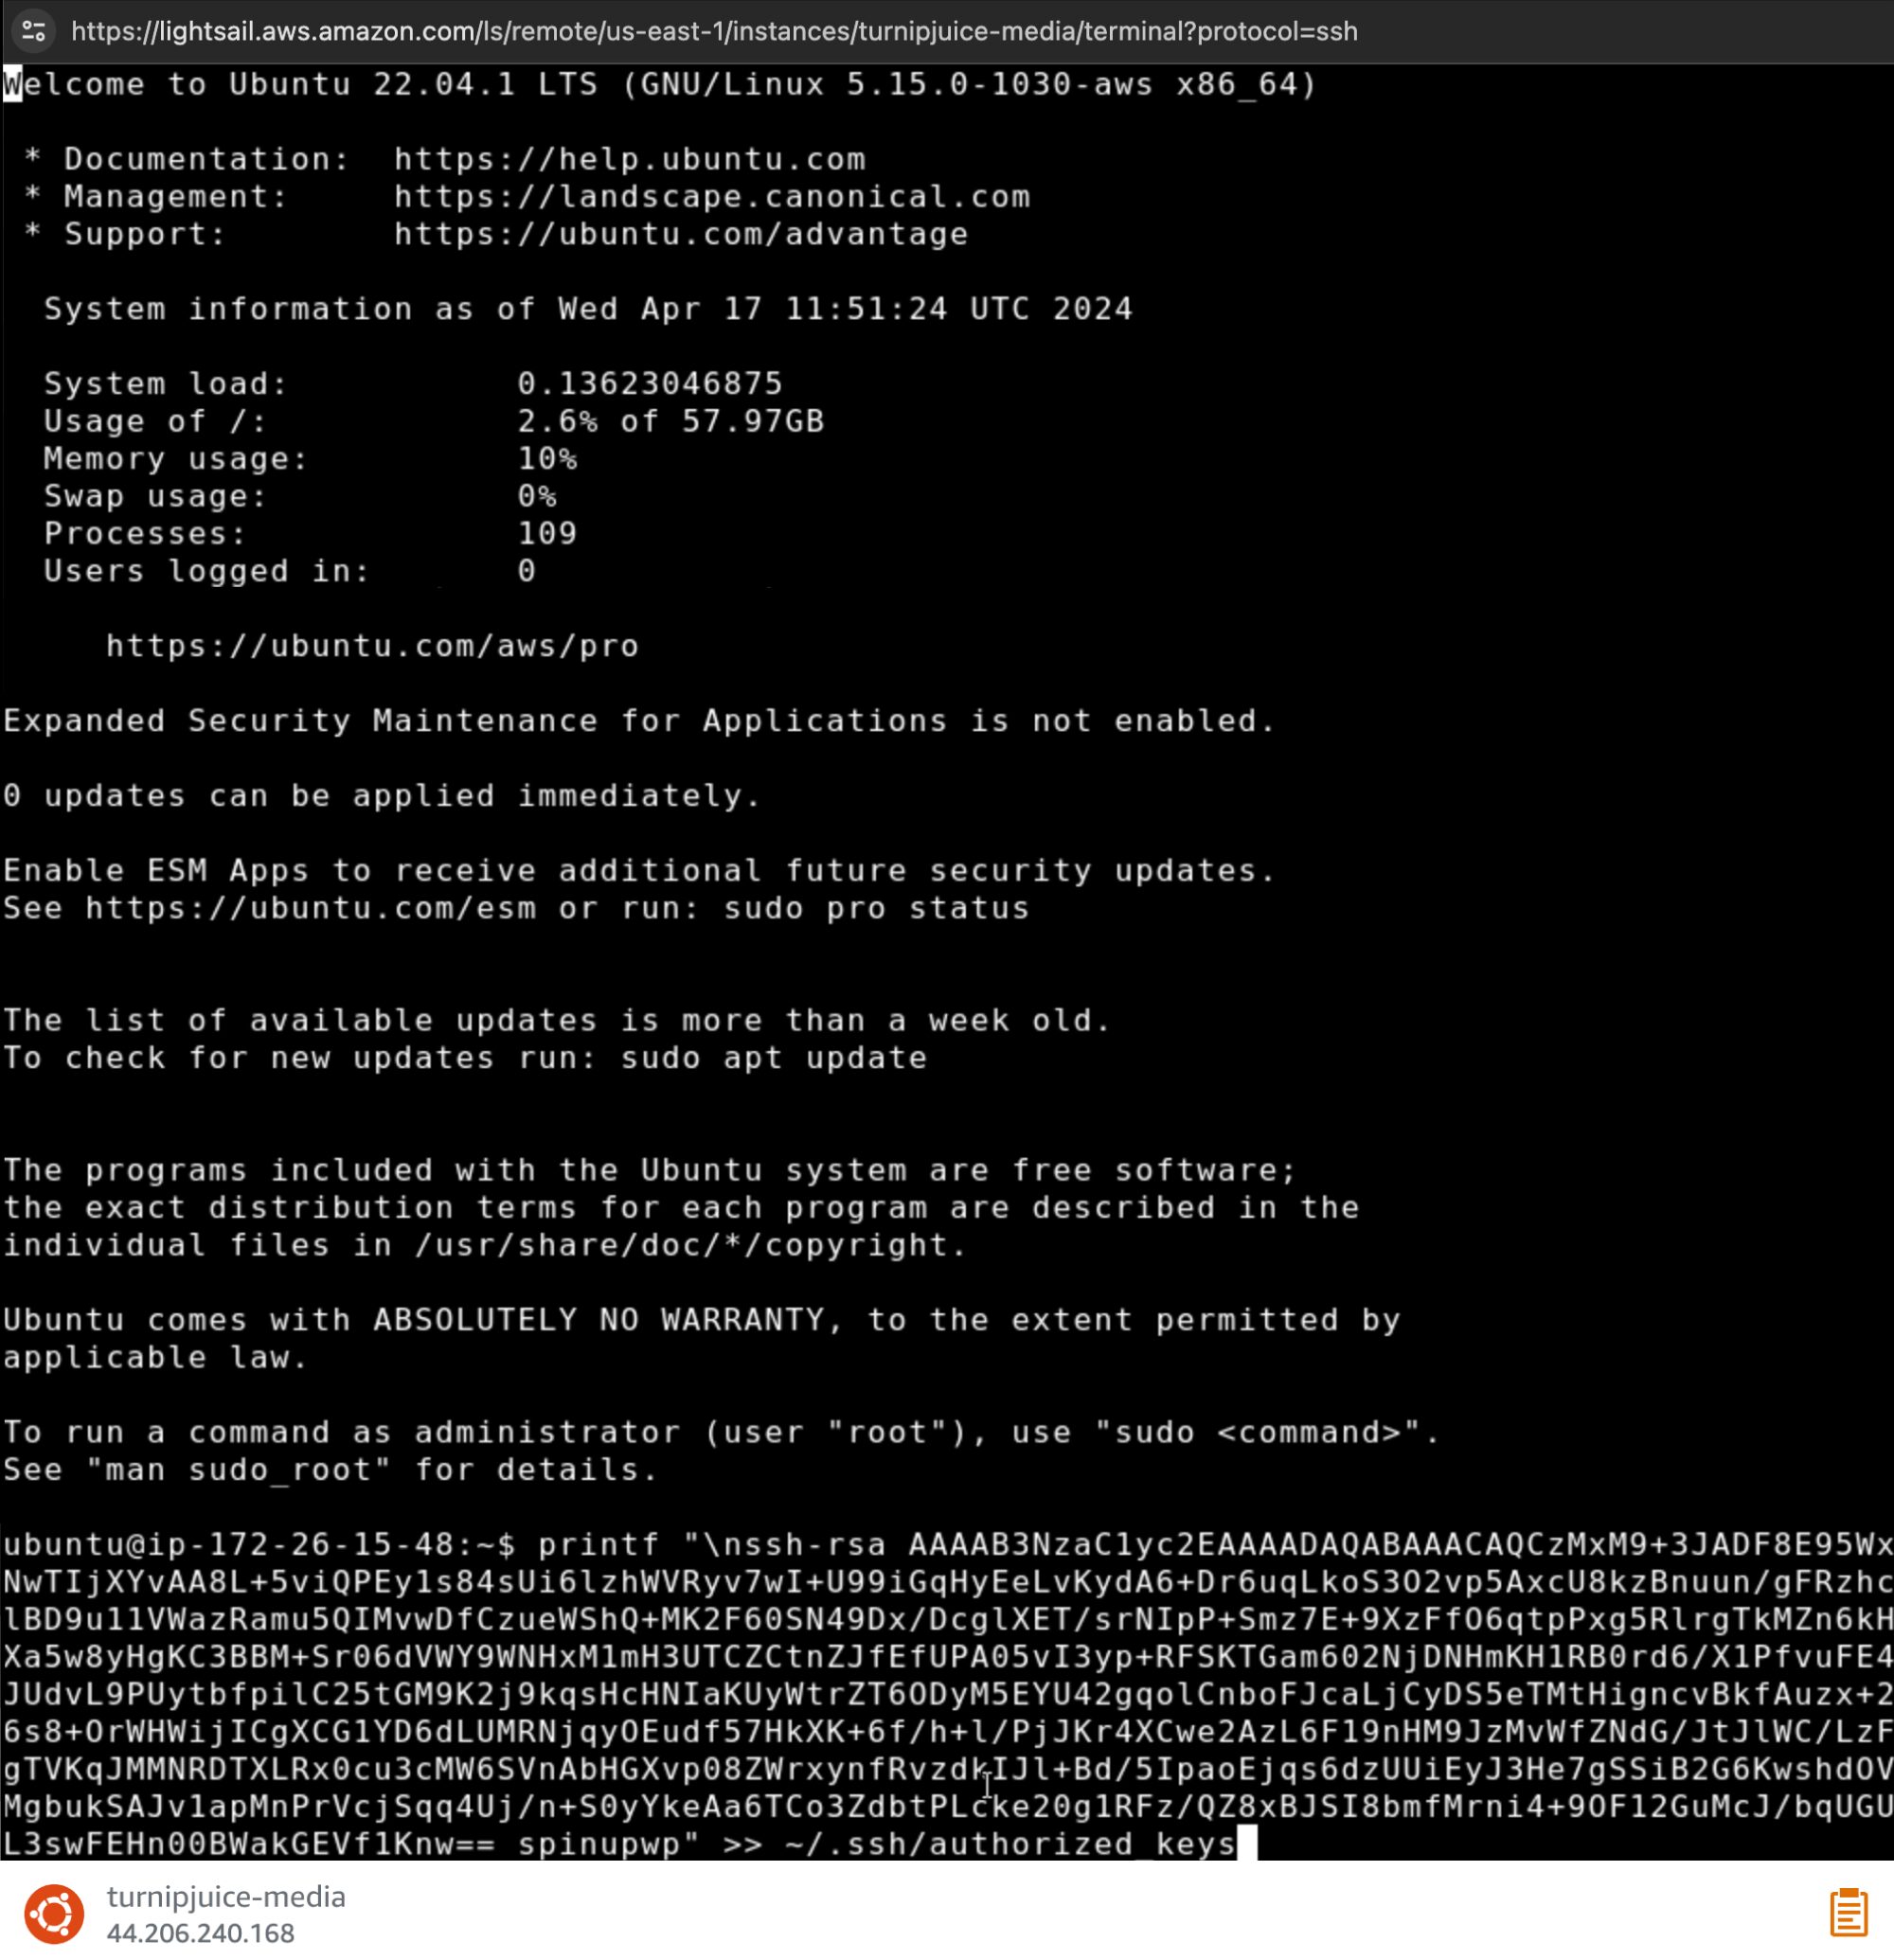Click the https://ubuntu.com/aws/pro URL
The height and width of the screenshot is (1960, 1894).
(x=372, y=646)
